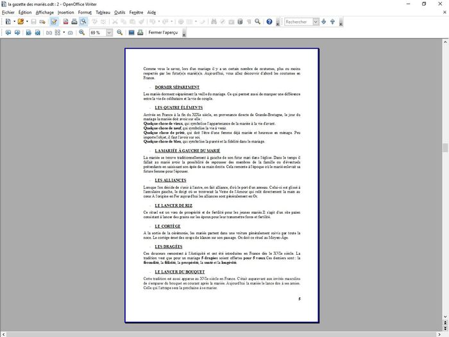449x337 pixels.
Task: Click the heading LES DRAGÉES
Action: click(168, 246)
